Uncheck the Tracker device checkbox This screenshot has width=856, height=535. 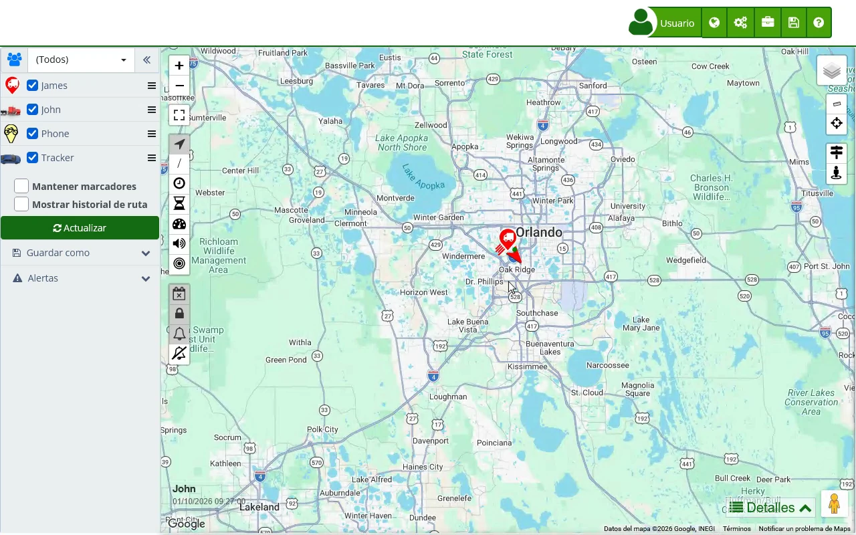pos(32,158)
